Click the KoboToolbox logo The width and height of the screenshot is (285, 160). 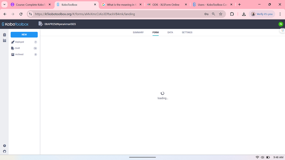(15, 24)
